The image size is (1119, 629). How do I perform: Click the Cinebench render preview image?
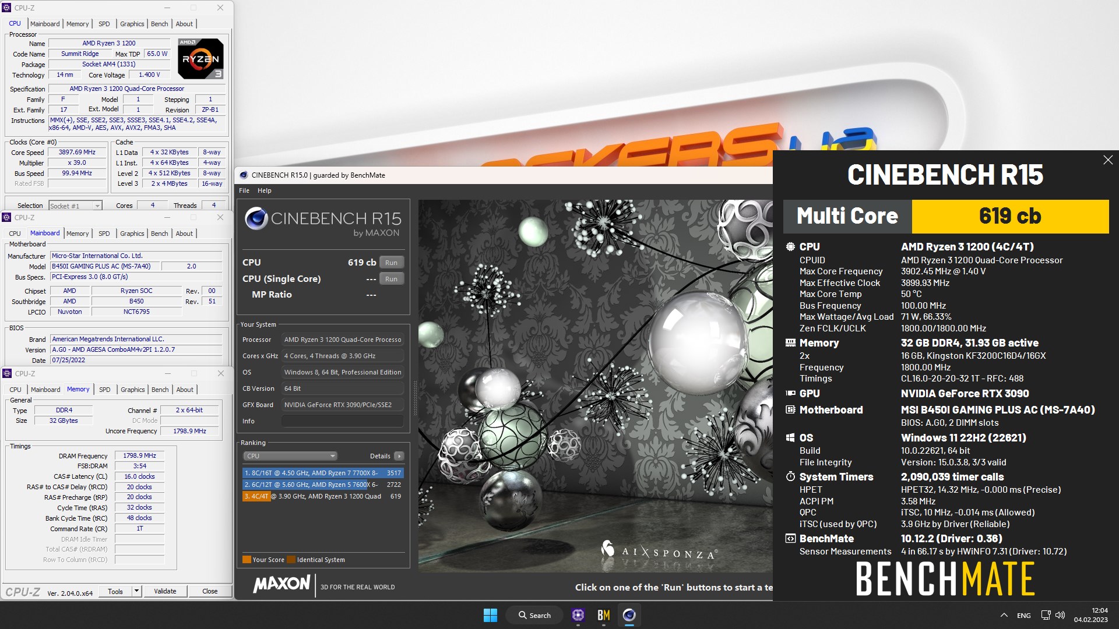[595, 386]
